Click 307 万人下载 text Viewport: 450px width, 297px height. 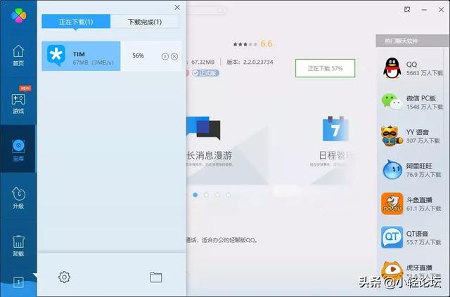(x=423, y=140)
